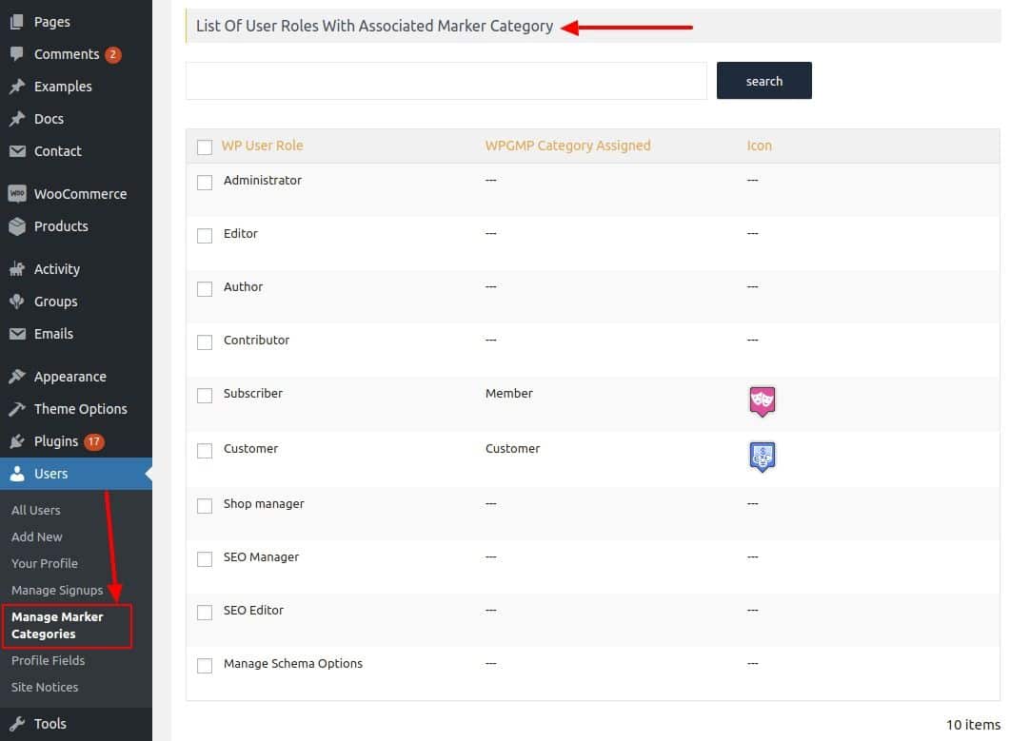Screen dimensions: 1011x741
Task: Click the Comments speech bubble icon
Action: pos(16,53)
